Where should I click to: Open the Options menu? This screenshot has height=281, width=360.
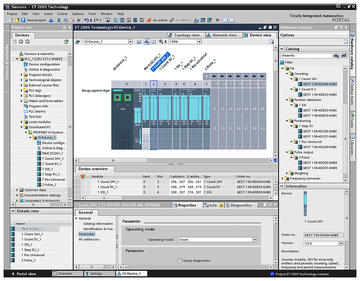[x=78, y=14]
